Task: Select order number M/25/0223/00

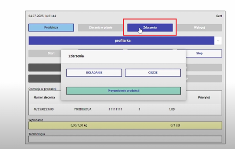Action: pos(44,109)
